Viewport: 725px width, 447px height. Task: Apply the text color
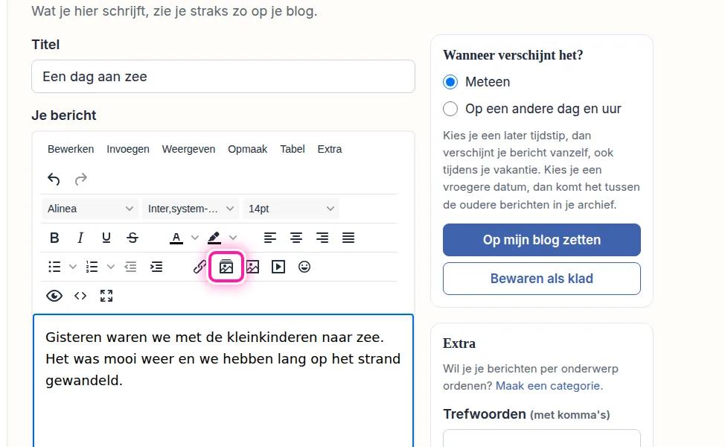click(176, 238)
